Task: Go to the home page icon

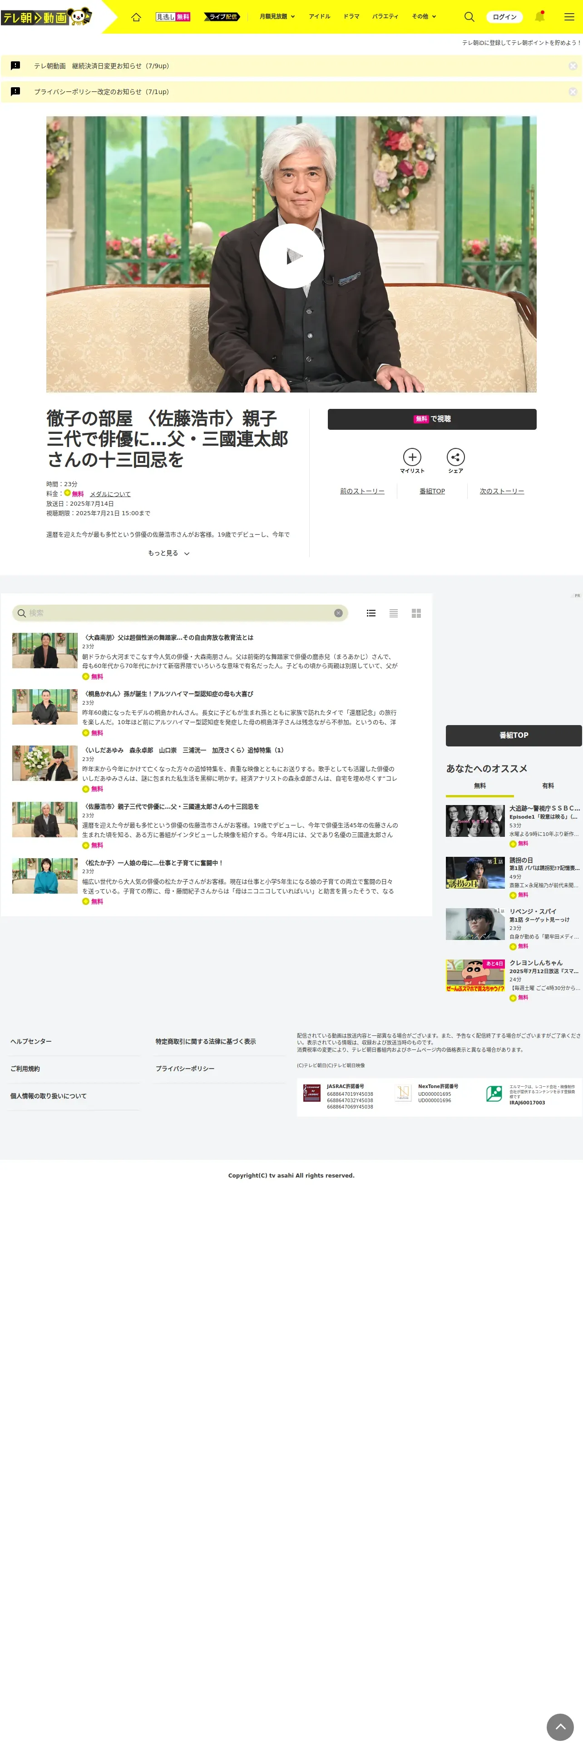Action: pyautogui.click(x=136, y=17)
